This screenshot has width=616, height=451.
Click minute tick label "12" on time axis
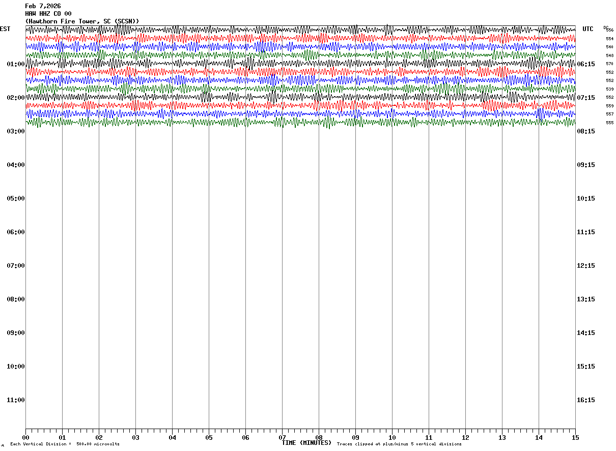coord(465,437)
